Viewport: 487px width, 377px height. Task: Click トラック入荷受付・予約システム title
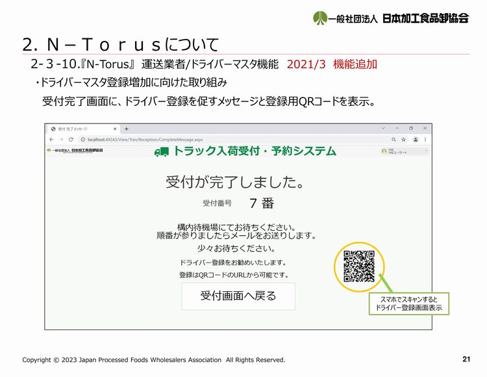pyautogui.click(x=255, y=151)
